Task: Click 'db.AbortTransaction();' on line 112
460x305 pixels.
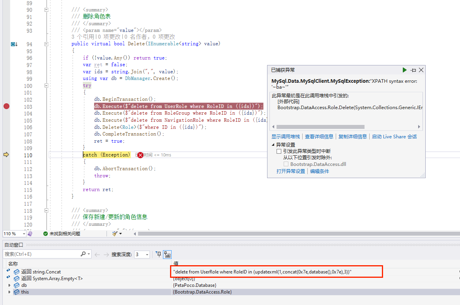Action: point(125,169)
